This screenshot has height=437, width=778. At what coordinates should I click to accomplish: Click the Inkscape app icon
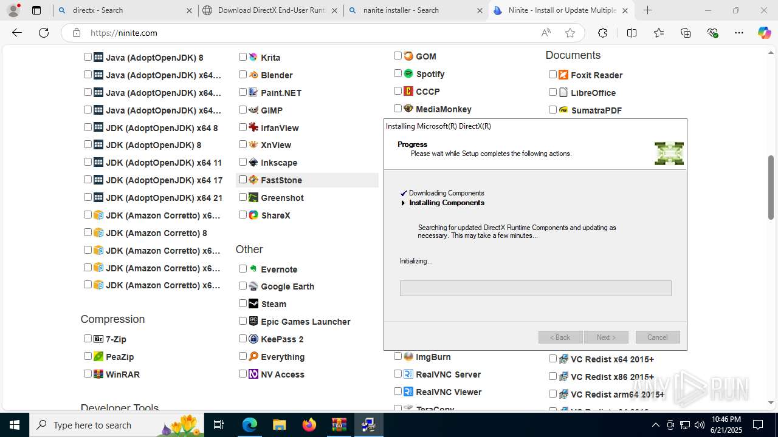(x=253, y=163)
